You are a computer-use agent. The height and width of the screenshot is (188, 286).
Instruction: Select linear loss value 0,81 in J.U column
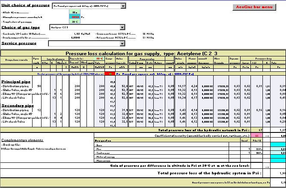tap(256, 86)
